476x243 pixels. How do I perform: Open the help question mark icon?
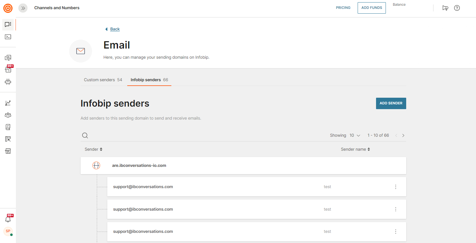tap(457, 8)
